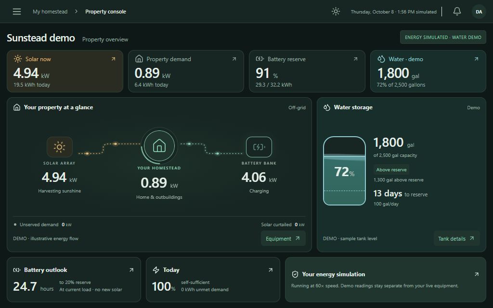This screenshot has height=308, width=493.
Task: Open Property demand card arrow
Action: click(234, 59)
